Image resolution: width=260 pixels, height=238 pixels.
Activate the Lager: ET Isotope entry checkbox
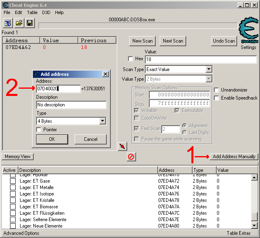click(x=13, y=194)
